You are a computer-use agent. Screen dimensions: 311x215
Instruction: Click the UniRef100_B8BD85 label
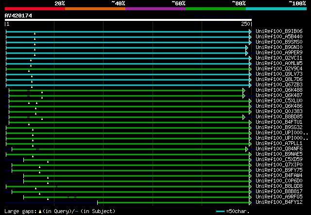(279, 116)
